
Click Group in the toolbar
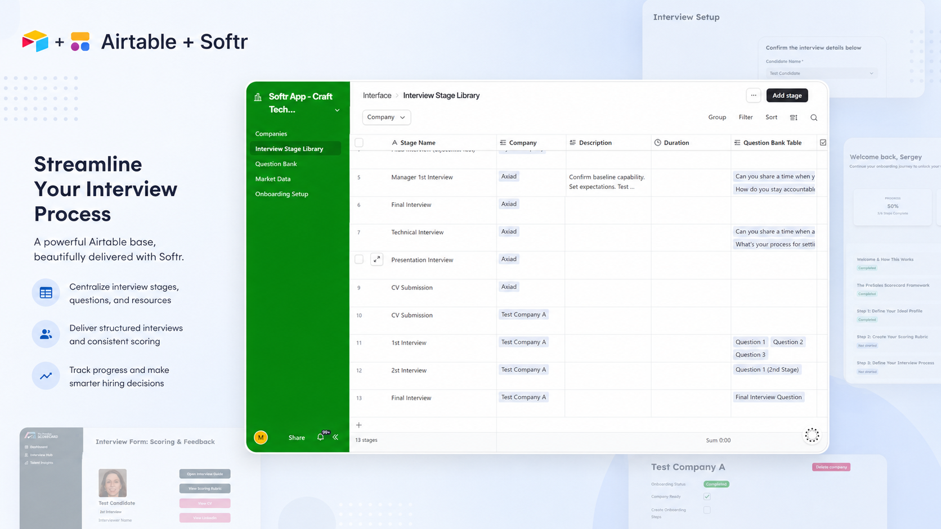coord(717,117)
